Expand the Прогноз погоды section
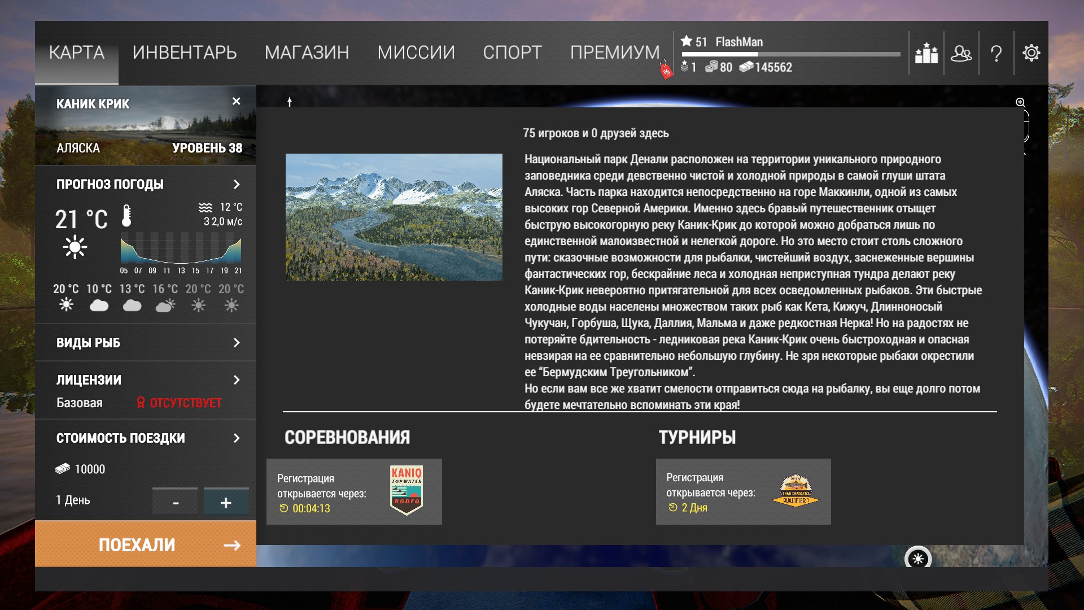Viewport: 1084px width, 610px height. coord(237,185)
